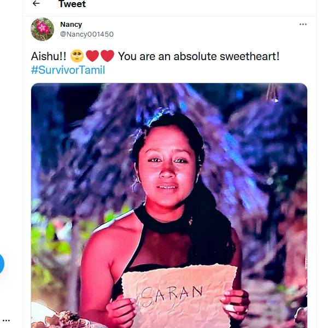Click the "Tweet" page header title
This screenshot has height=328, width=328.
(72, 4)
